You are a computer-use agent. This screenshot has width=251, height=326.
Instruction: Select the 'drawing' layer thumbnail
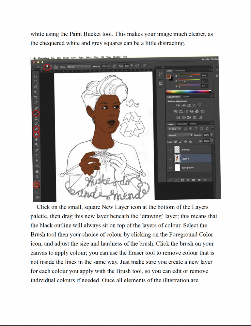[177, 150]
